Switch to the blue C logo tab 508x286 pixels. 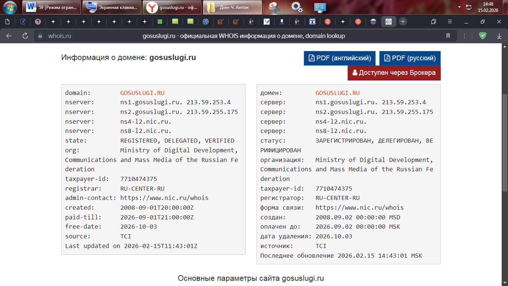coord(23,21)
